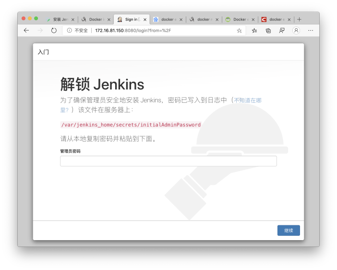337x270 pixels.
Task: Click the feedback icon in the toolbar
Action: (282, 31)
